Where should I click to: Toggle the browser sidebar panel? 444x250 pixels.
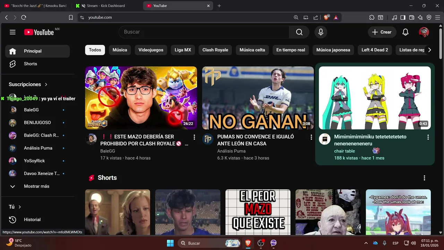point(403,17)
